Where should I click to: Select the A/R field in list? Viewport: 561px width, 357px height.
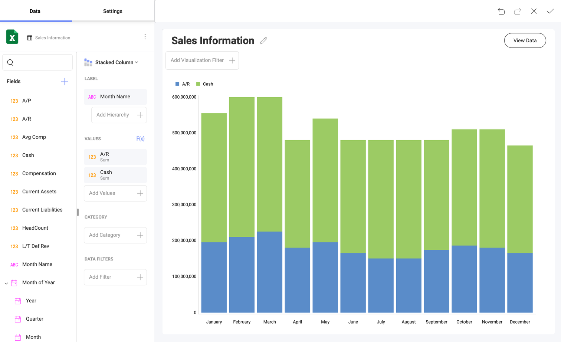[x=27, y=119]
